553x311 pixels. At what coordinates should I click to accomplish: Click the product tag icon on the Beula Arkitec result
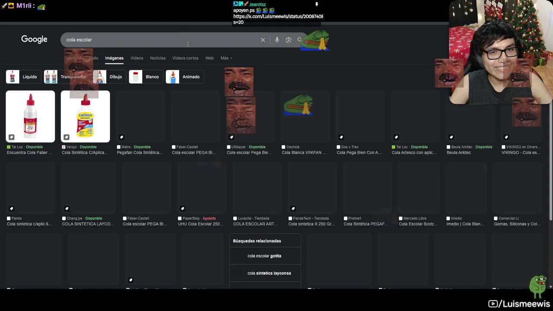pos(451,137)
